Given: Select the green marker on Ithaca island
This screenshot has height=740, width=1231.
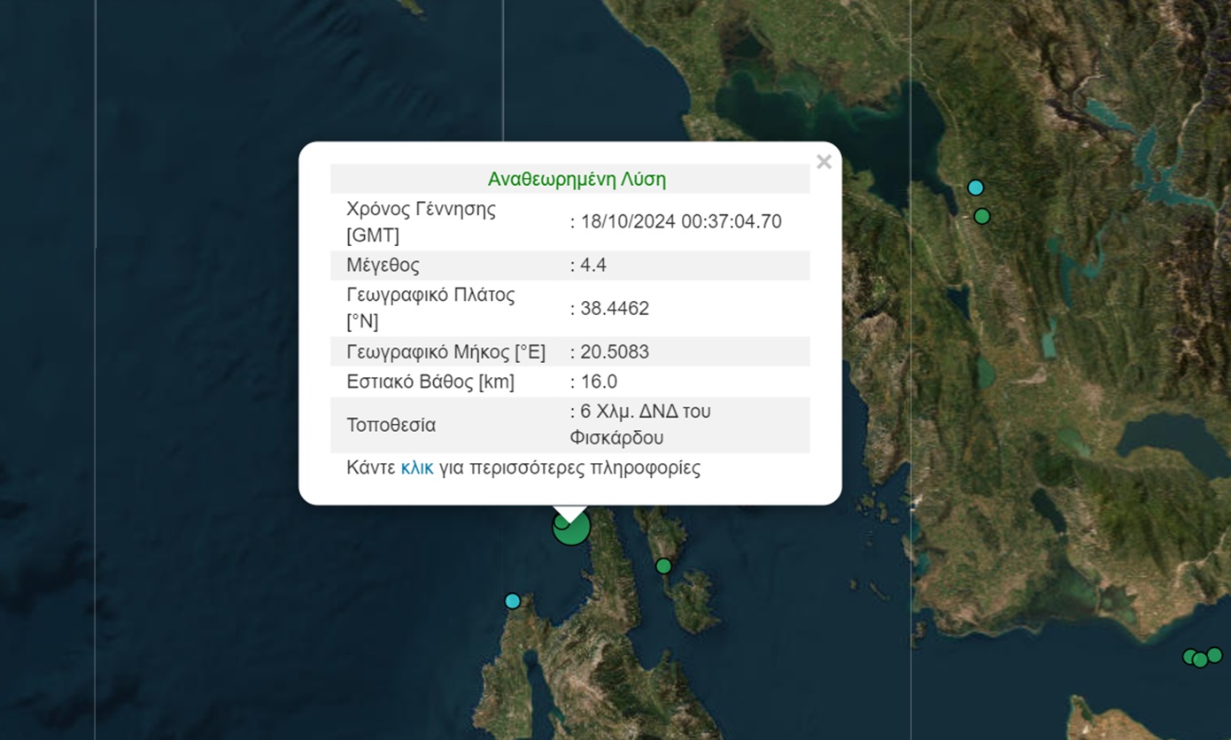Looking at the screenshot, I should coord(663,566).
